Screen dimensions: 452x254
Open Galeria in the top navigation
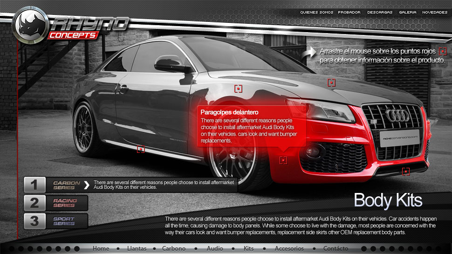click(x=407, y=13)
